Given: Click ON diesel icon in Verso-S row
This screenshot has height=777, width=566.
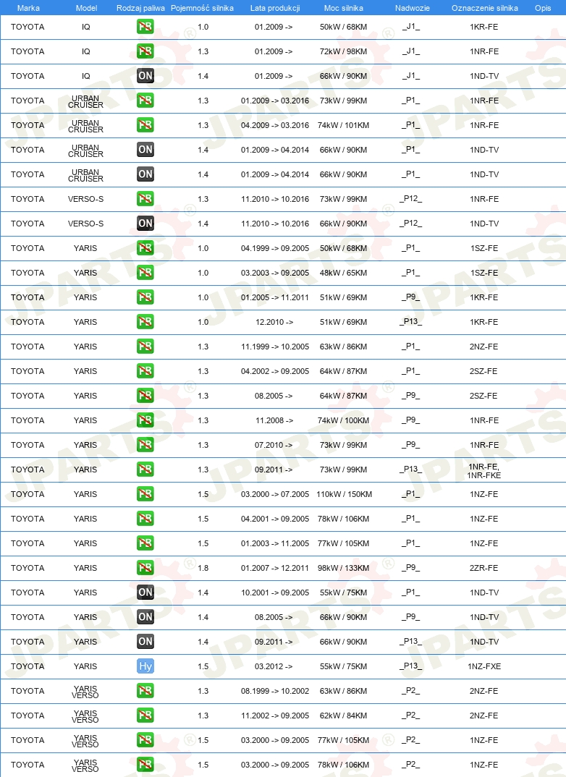Looking at the screenshot, I should tap(145, 224).
